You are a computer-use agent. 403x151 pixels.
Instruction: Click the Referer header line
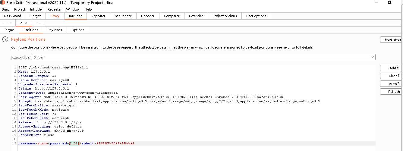(x=50, y=122)
